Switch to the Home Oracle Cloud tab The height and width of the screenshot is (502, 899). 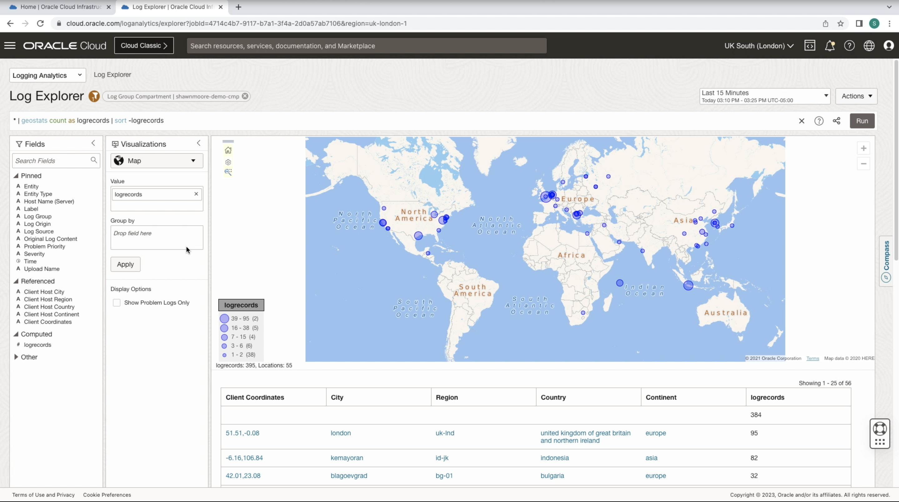point(56,7)
